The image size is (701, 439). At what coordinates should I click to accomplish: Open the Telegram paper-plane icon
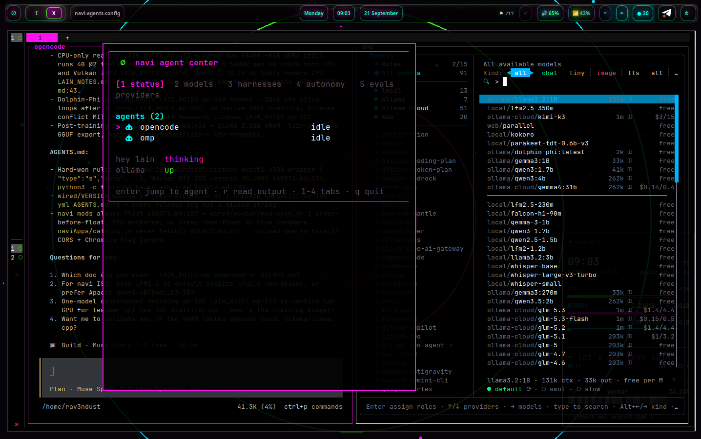667,13
